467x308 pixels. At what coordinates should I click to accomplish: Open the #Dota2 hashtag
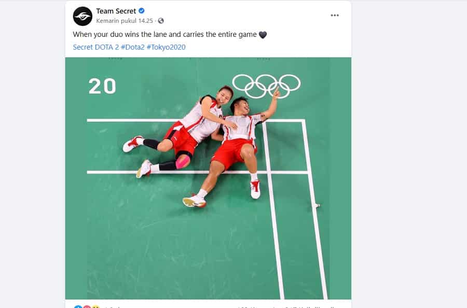[132, 47]
